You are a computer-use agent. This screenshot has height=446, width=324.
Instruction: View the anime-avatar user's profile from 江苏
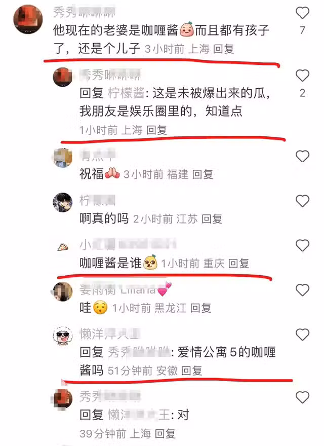[63, 202]
